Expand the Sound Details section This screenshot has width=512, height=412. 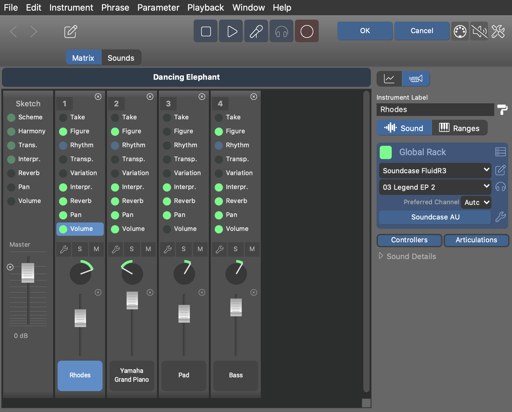click(381, 256)
